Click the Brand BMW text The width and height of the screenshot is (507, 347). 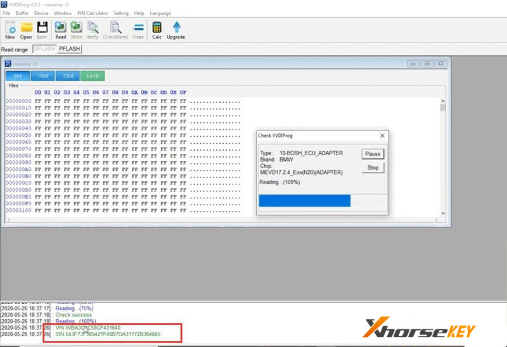tap(276, 160)
